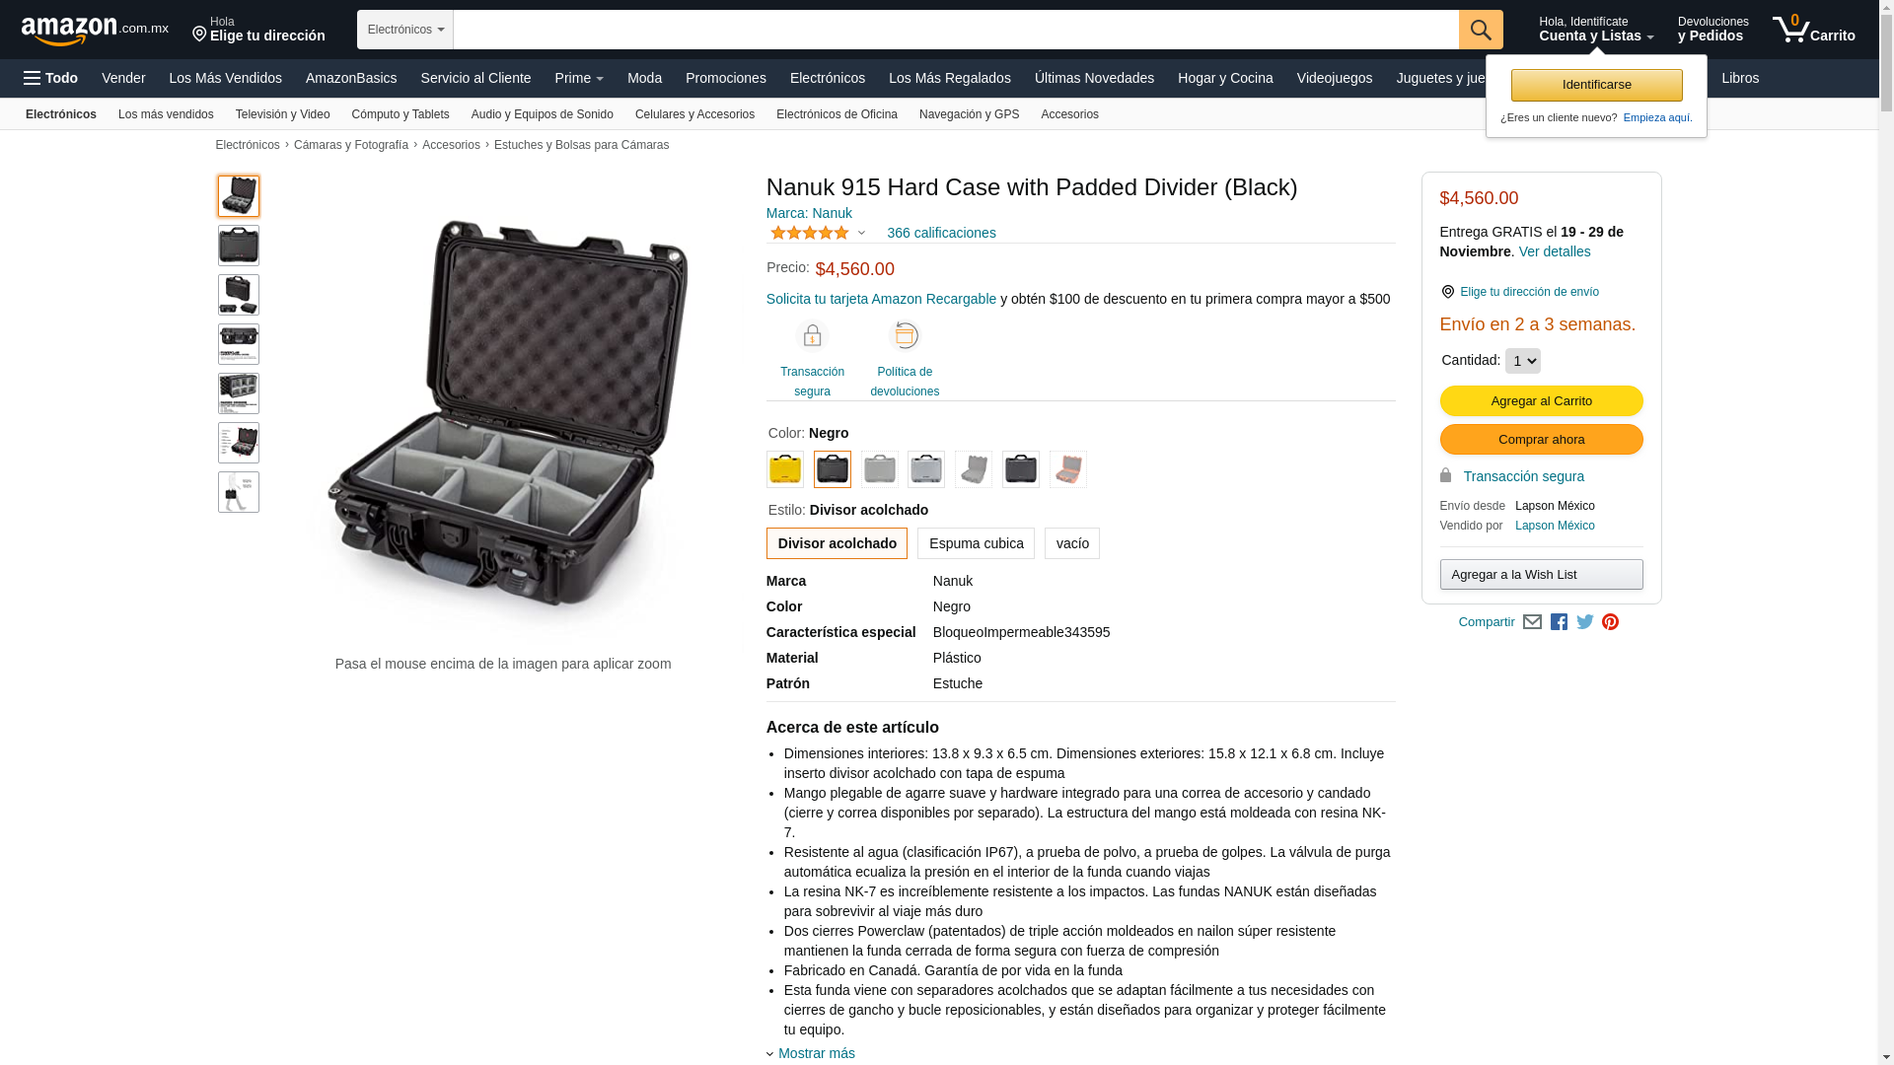Select the Divisor acolchado style option

point(837,543)
